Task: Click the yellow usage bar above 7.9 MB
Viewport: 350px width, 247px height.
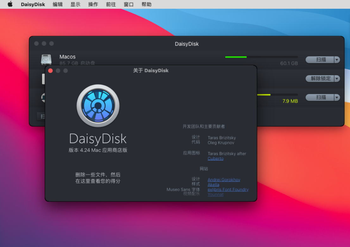Action: click(264, 95)
